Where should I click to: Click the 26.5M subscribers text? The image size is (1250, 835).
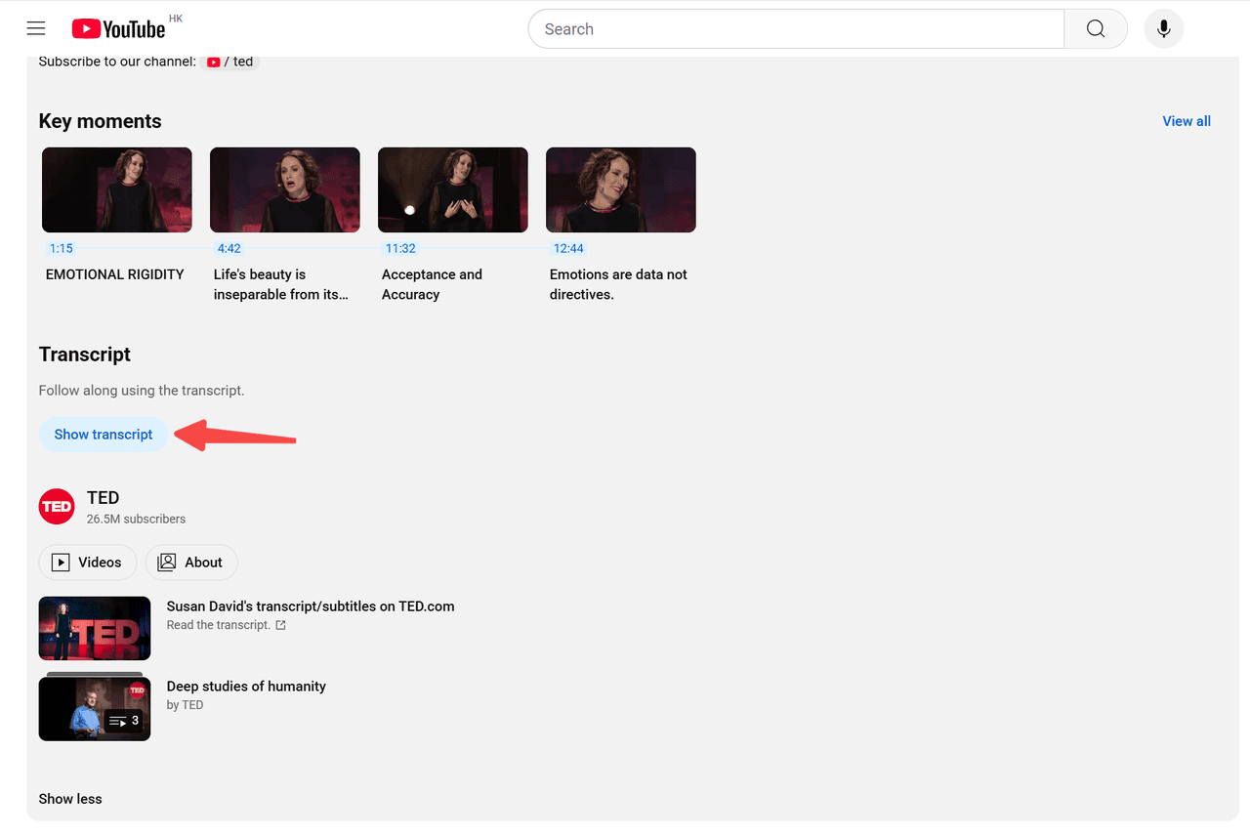click(x=136, y=520)
